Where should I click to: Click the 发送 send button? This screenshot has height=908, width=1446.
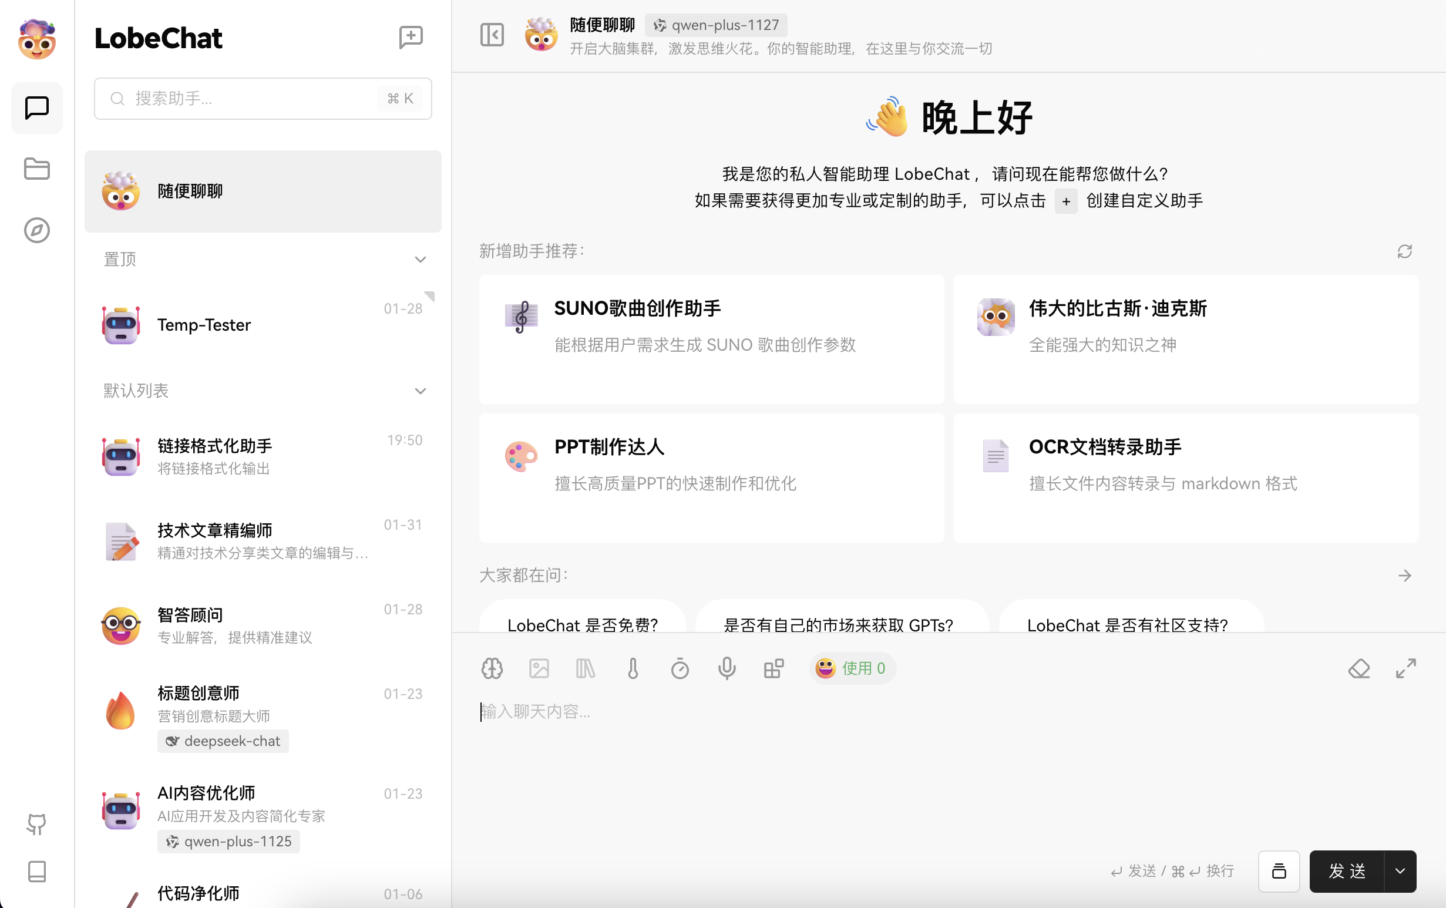pos(1348,872)
